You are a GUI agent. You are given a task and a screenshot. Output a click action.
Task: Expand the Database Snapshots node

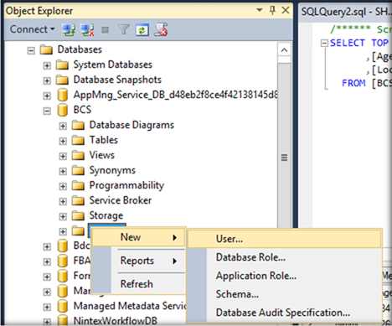[x=47, y=80]
